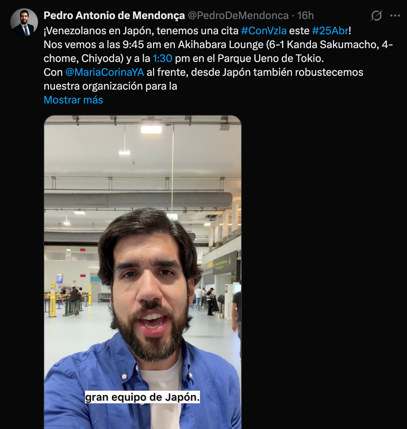Expand tweet with Mostrar más
The image size is (407, 429).
[73, 100]
